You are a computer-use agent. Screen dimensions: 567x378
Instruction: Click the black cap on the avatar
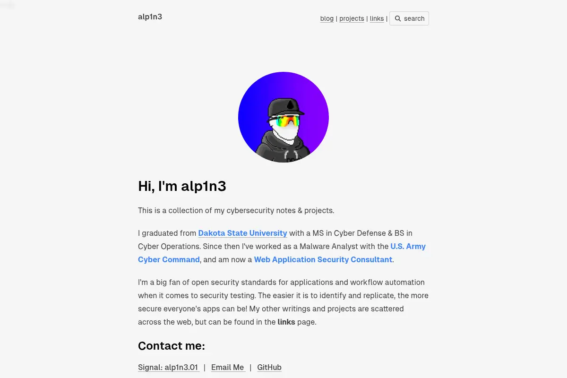pyautogui.click(x=285, y=108)
